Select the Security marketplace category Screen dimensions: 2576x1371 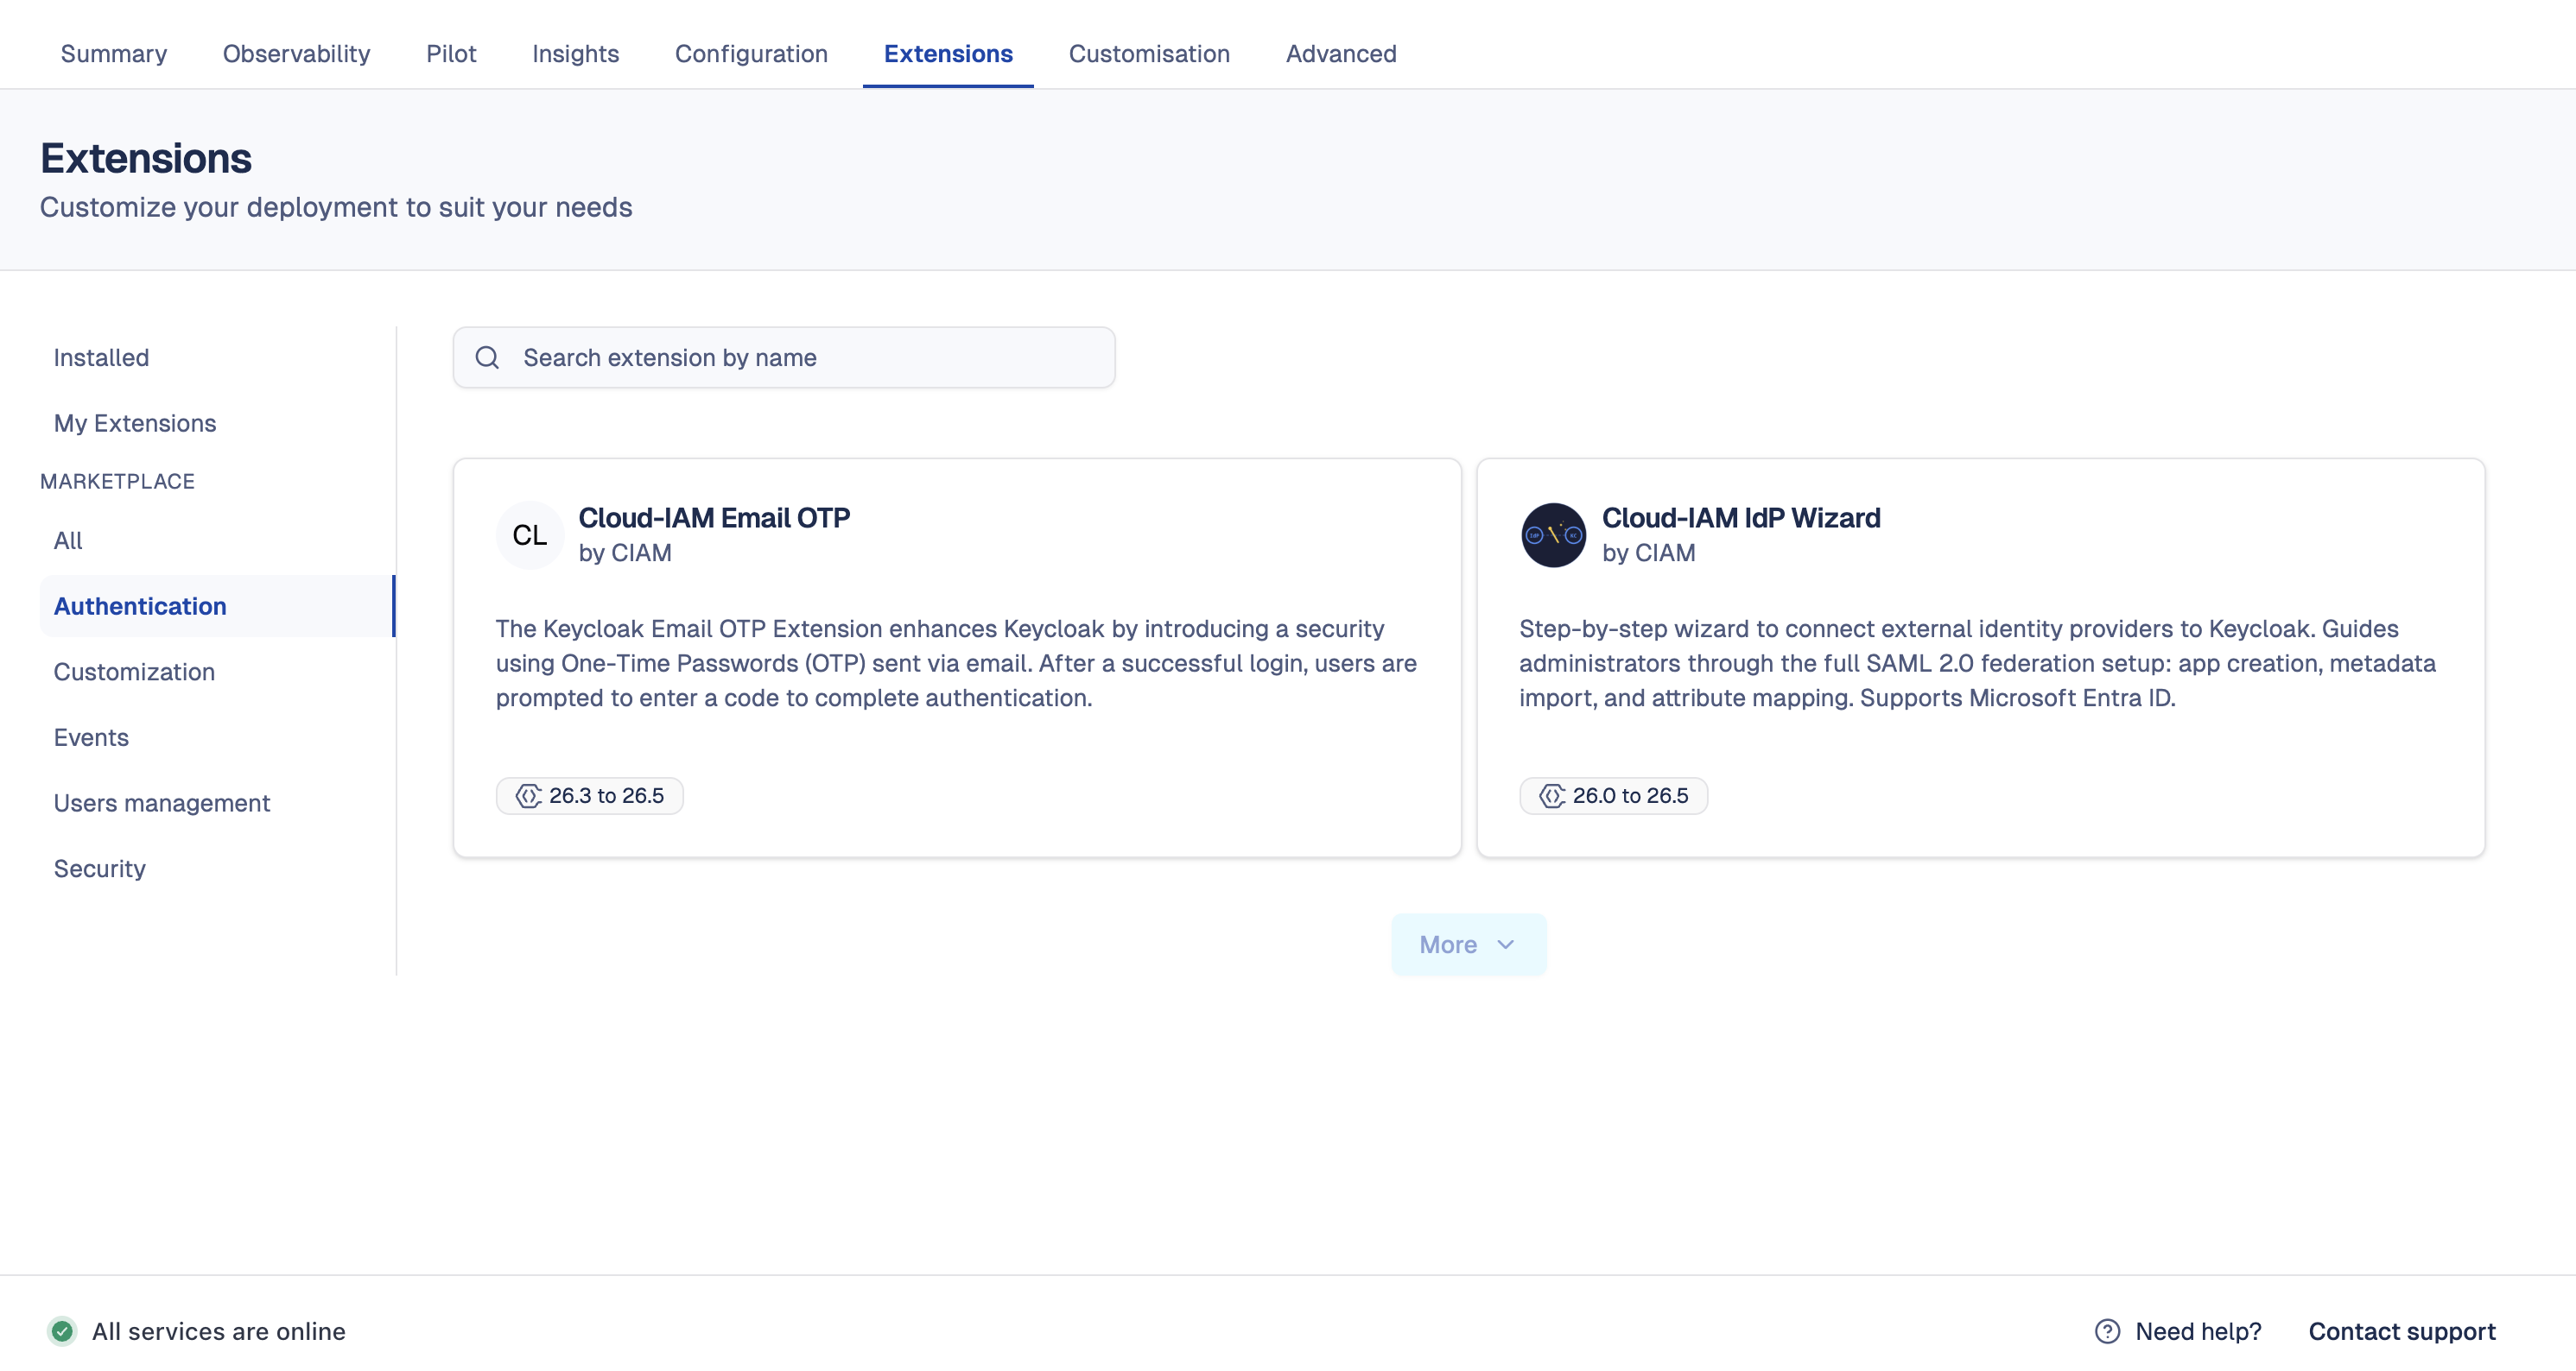point(99,869)
